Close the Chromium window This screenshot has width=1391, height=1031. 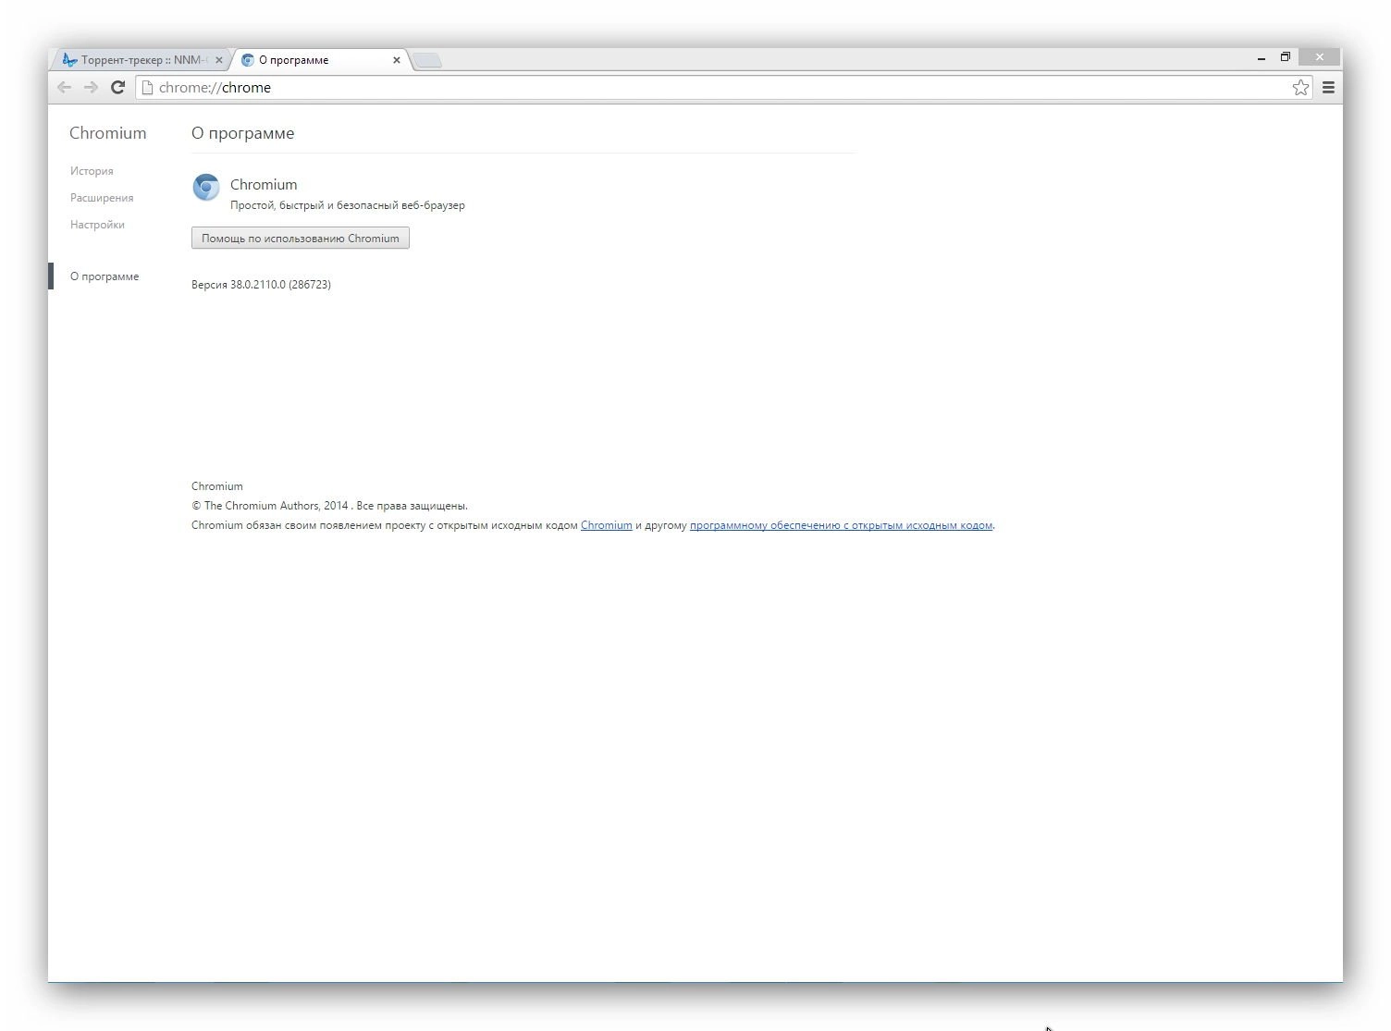pos(1320,57)
